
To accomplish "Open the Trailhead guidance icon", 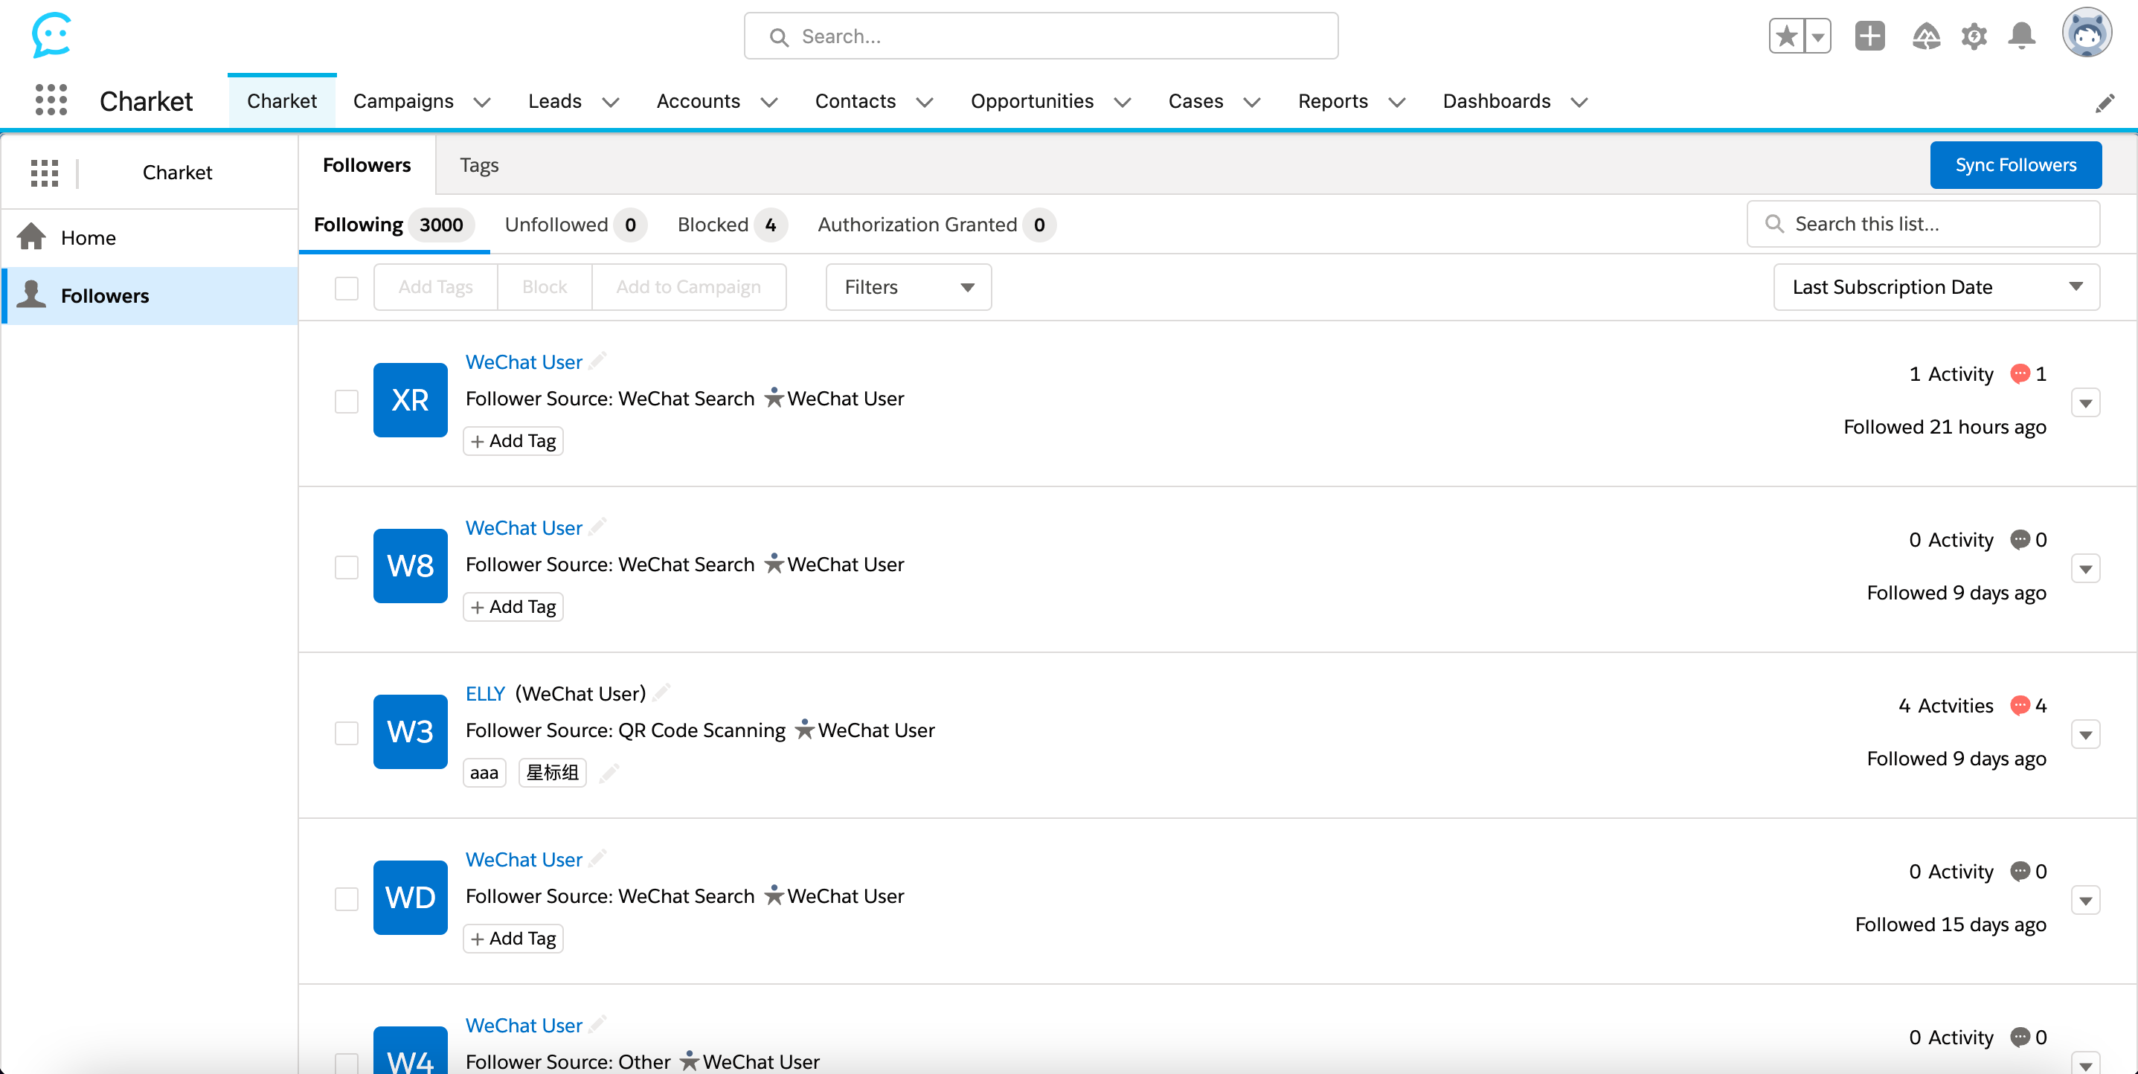I will pos(1925,36).
